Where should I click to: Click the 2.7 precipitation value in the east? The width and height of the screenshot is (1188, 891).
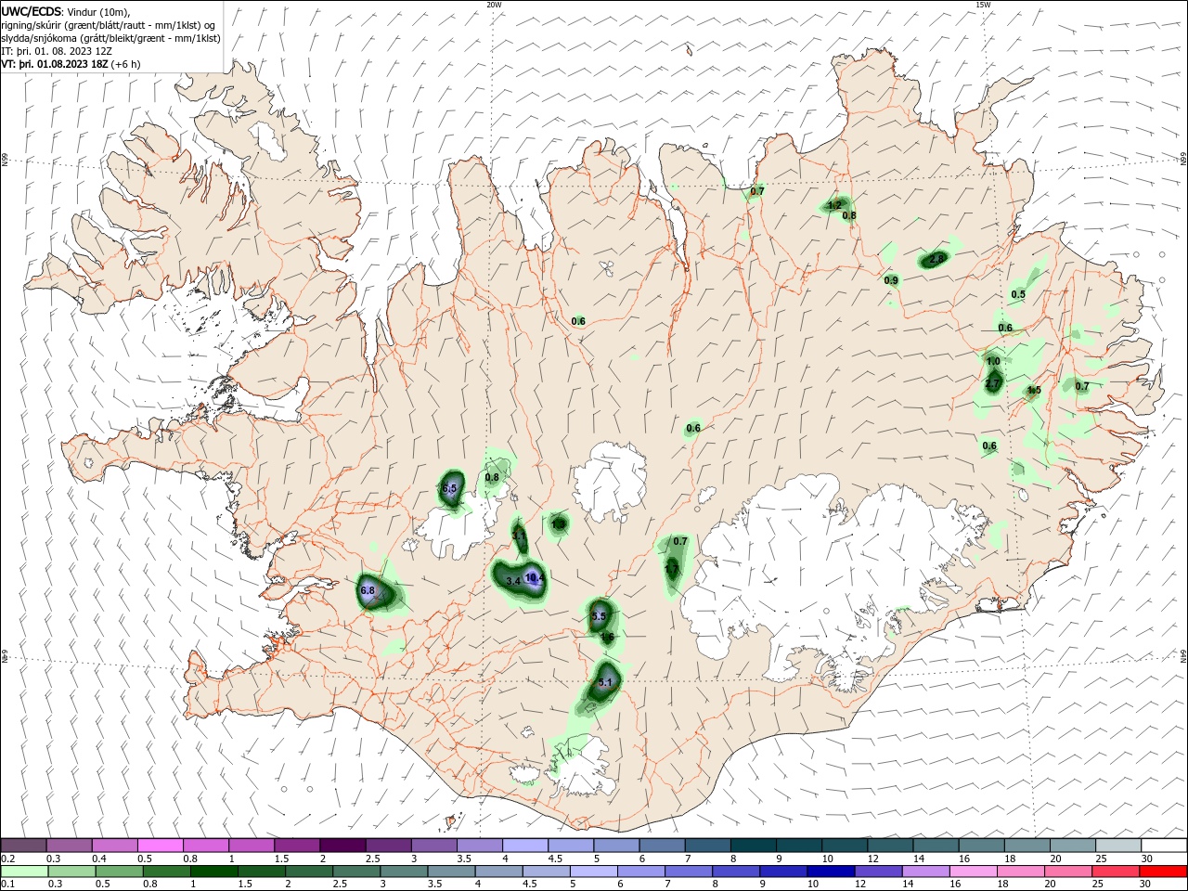pos(992,383)
